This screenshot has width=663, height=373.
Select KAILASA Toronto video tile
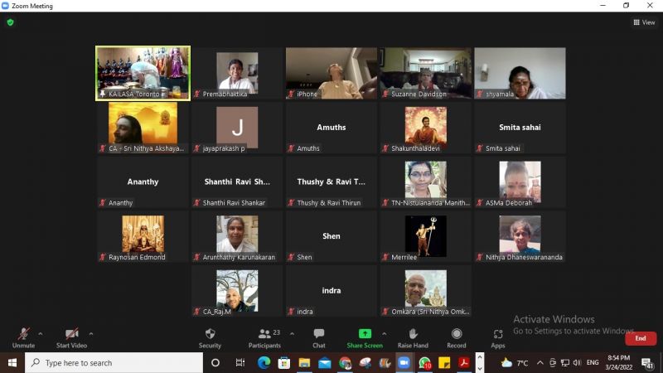coord(143,73)
